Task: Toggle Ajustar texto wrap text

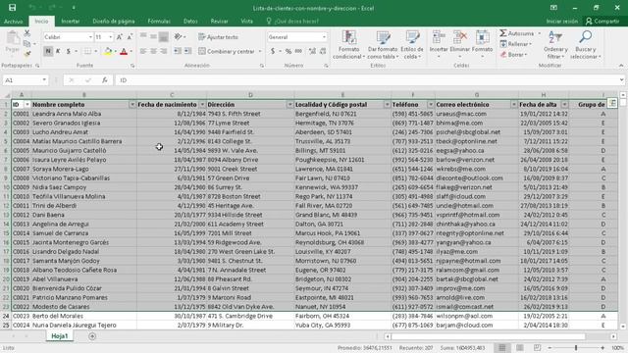Action: (219, 37)
